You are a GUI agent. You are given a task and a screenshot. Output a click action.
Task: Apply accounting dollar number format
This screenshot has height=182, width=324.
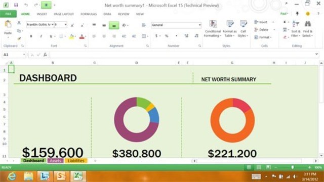point(156,36)
